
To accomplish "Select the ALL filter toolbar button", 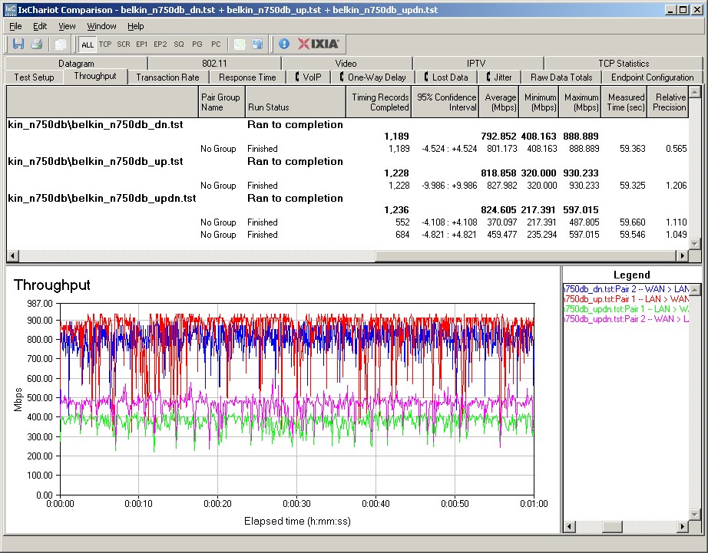I will click(x=87, y=44).
